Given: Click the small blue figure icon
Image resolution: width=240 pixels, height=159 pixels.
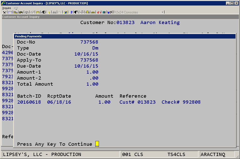Looking at the screenshot, I should tap(71, 12).
